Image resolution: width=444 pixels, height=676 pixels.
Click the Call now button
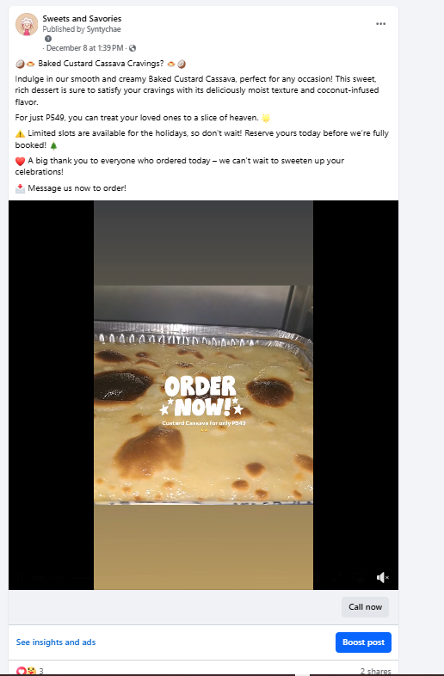point(365,607)
